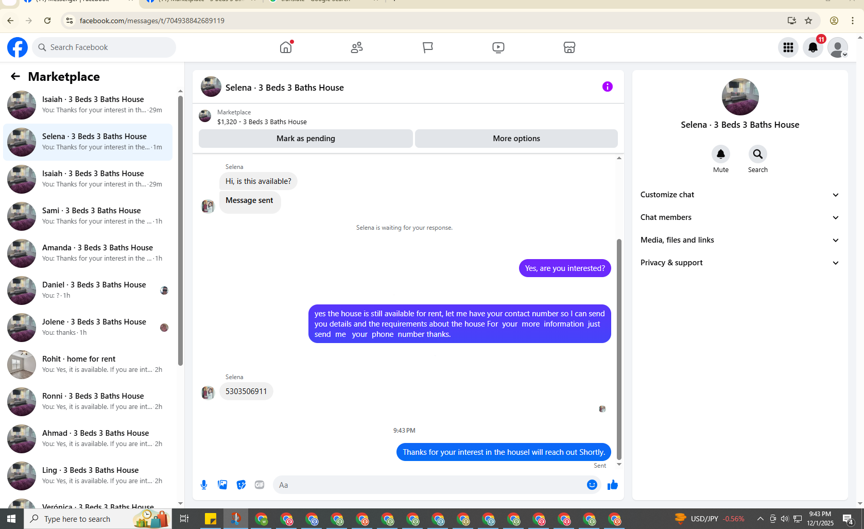Open the Marketplace storefront icon
This screenshot has width=864, height=529.
(569, 47)
